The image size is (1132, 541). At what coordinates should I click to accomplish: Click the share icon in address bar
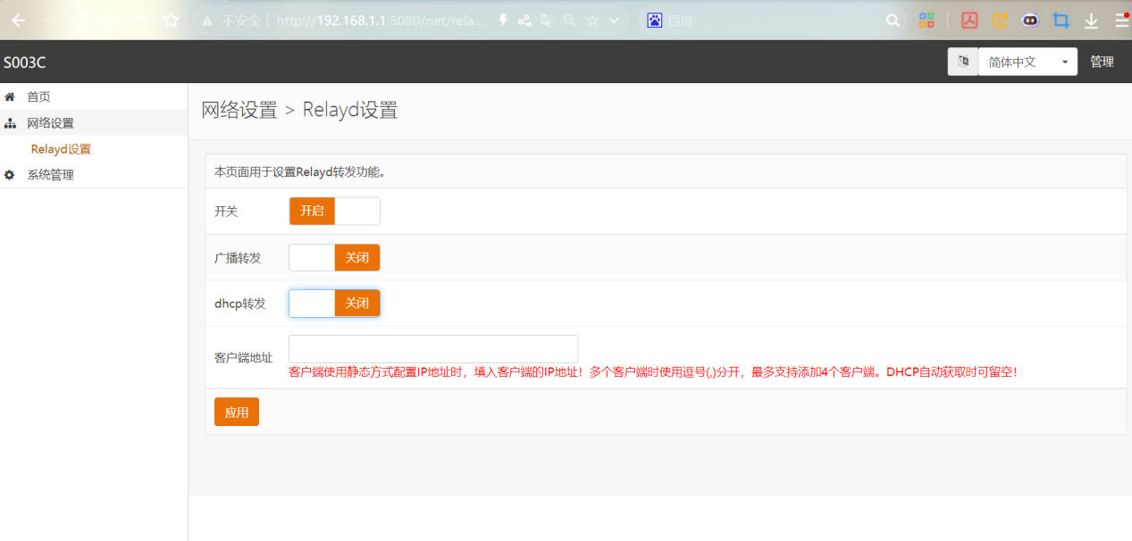[x=524, y=21]
